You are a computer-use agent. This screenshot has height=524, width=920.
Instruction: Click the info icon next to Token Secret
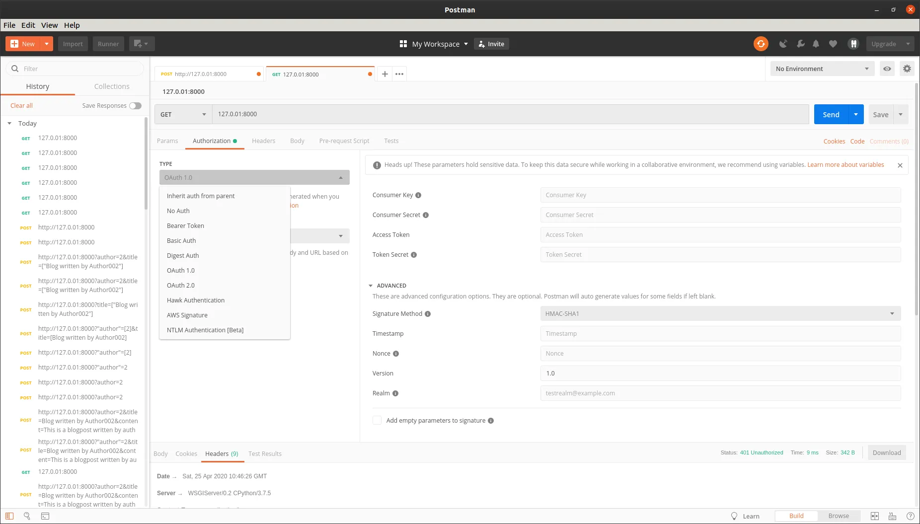(x=414, y=255)
